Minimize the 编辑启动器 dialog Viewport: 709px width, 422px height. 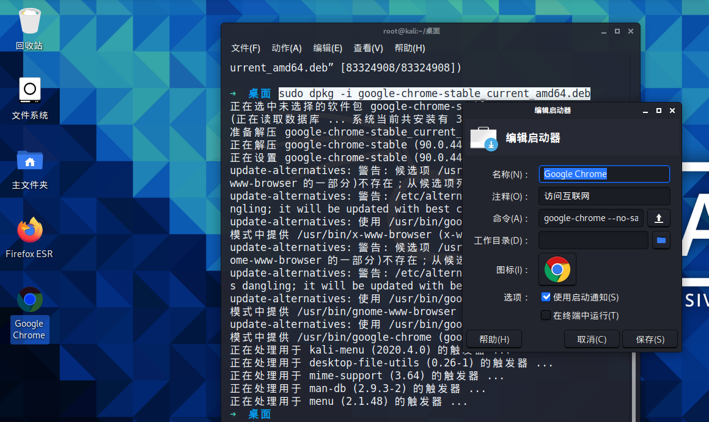tap(645, 111)
